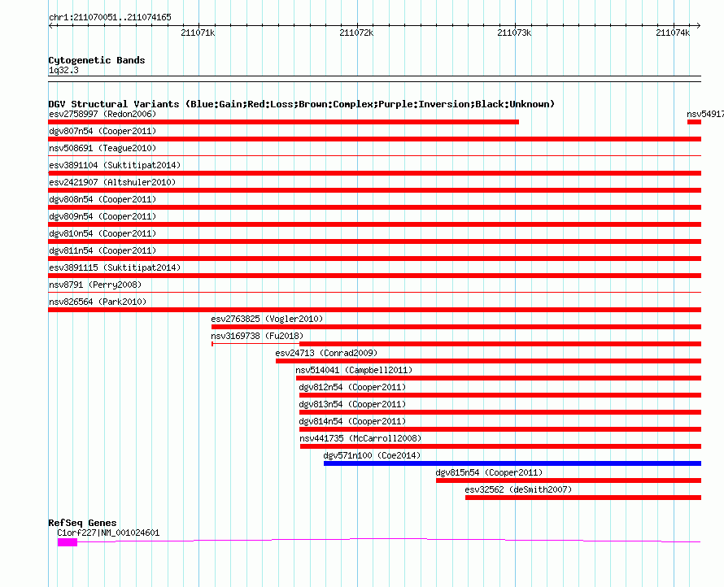724x587 pixels.
Task: Click the esv2758997 (Redon2006) variant label
Action: pos(102,114)
